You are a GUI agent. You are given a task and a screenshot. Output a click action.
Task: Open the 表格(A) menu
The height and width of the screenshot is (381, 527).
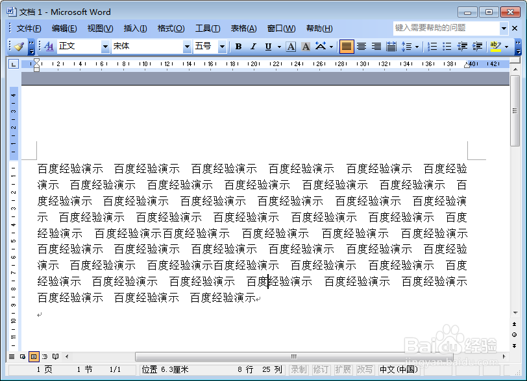tap(243, 29)
